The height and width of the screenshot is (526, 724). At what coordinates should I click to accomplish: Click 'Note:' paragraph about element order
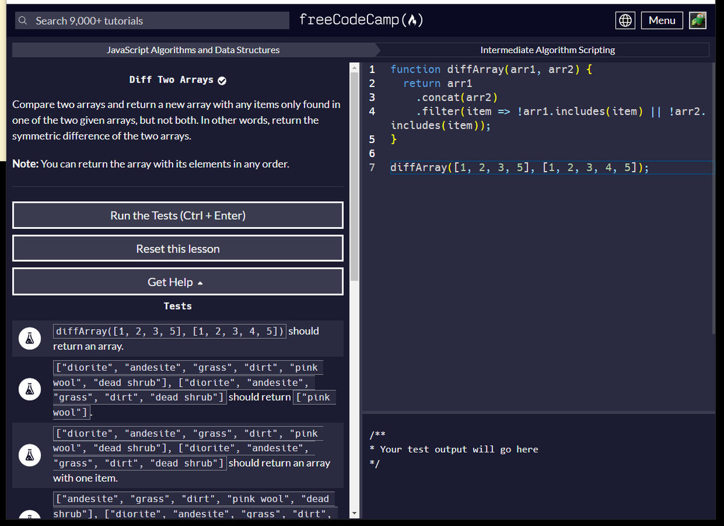[150, 164]
